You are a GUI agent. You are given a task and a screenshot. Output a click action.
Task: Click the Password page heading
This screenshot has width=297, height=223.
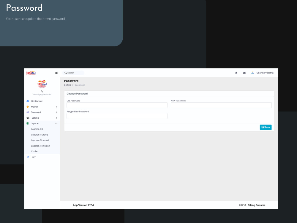coord(71,81)
